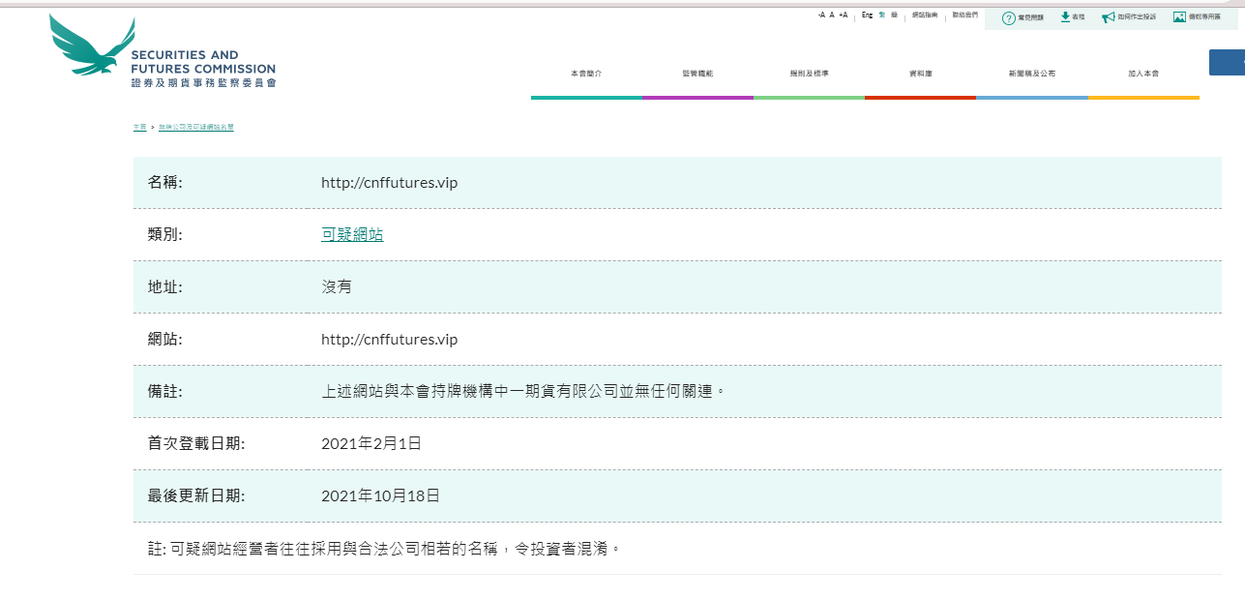The width and height of the screenshot is (1245, 600).
Task: Open the 傳媒專用區 picture icon
Action: tap(1179, 17)
